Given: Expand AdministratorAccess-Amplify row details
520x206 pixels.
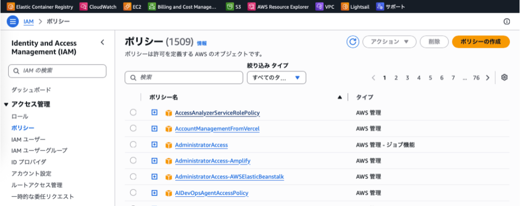Looking at the screenshot, I should 154,161.
